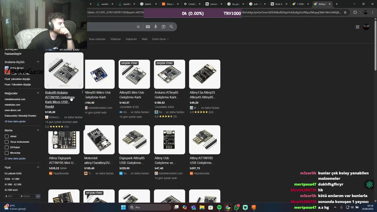Click the Min. price input field
This screenshot has height=212, width=377.
click(12, 196)
